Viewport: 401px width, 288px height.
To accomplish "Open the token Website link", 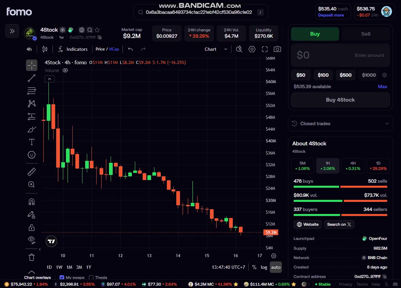I will click(x=308, y=224).
